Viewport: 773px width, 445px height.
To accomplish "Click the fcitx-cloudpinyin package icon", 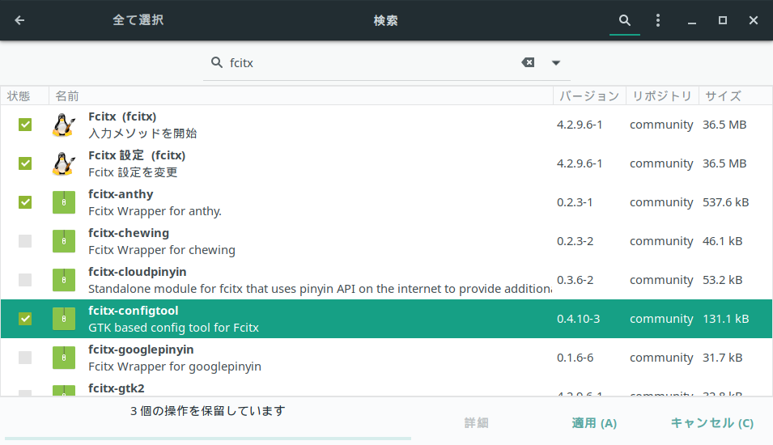I will point(64,280).
